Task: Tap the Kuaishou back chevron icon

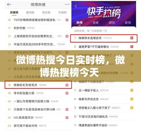Action: 76,6
